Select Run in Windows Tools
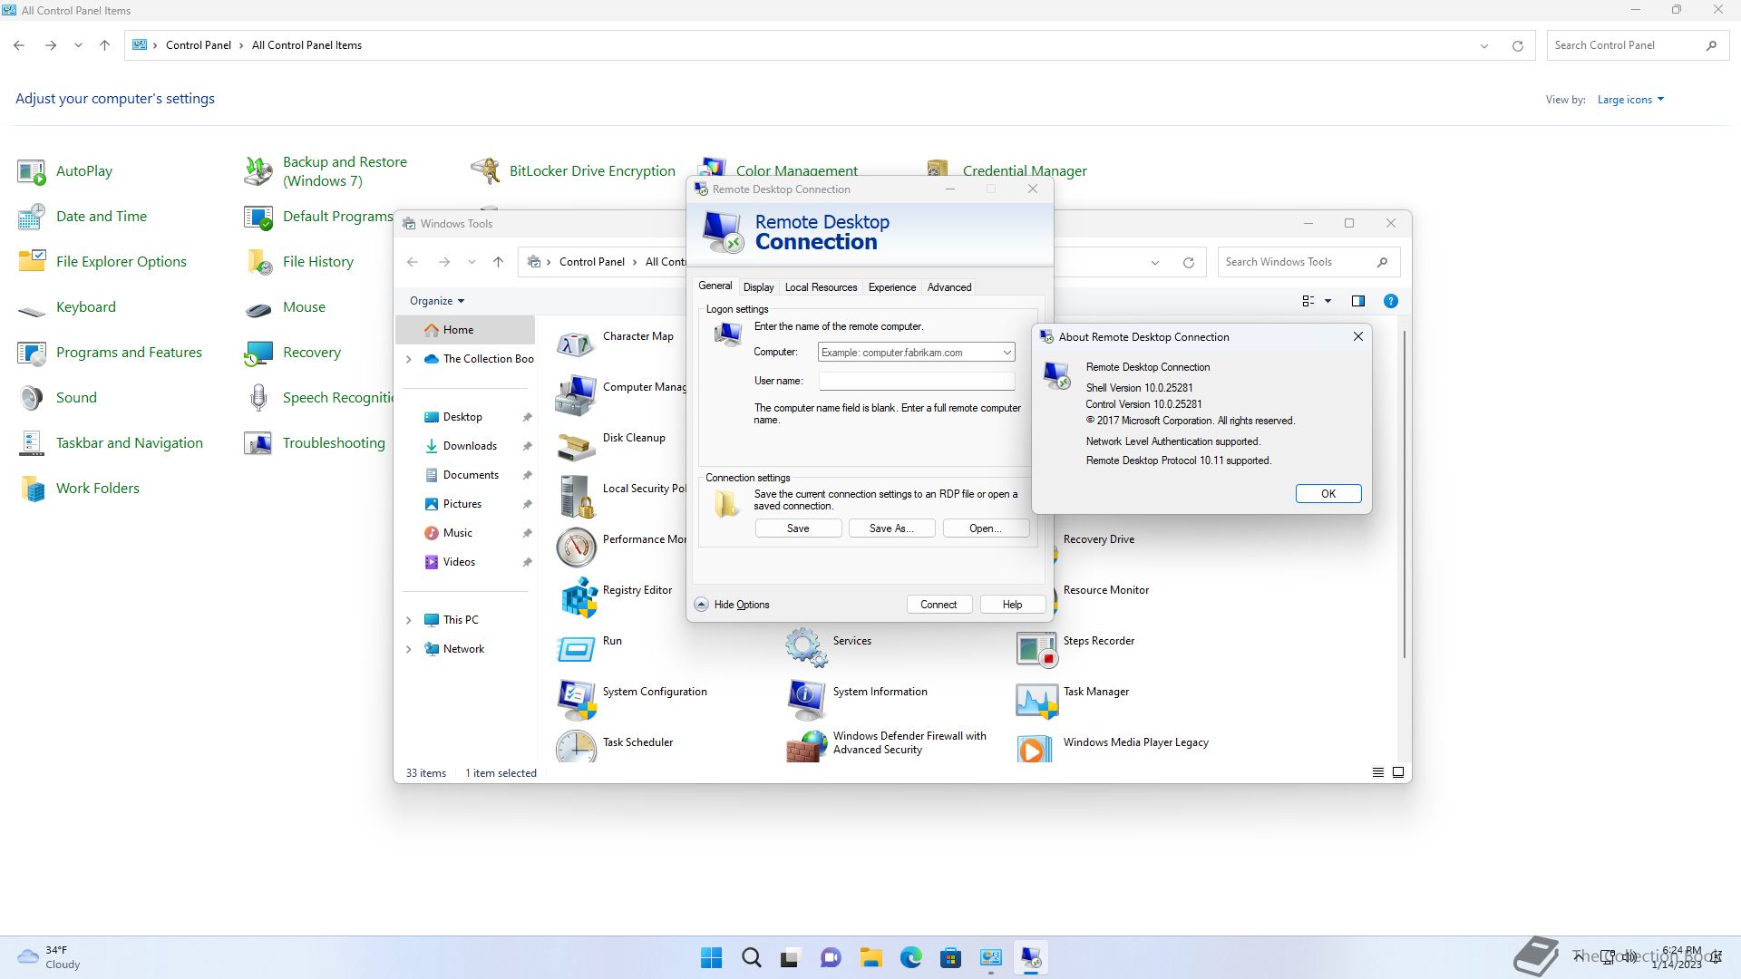This screenshot has width=1741, height=979. click(x=589, y=648)
